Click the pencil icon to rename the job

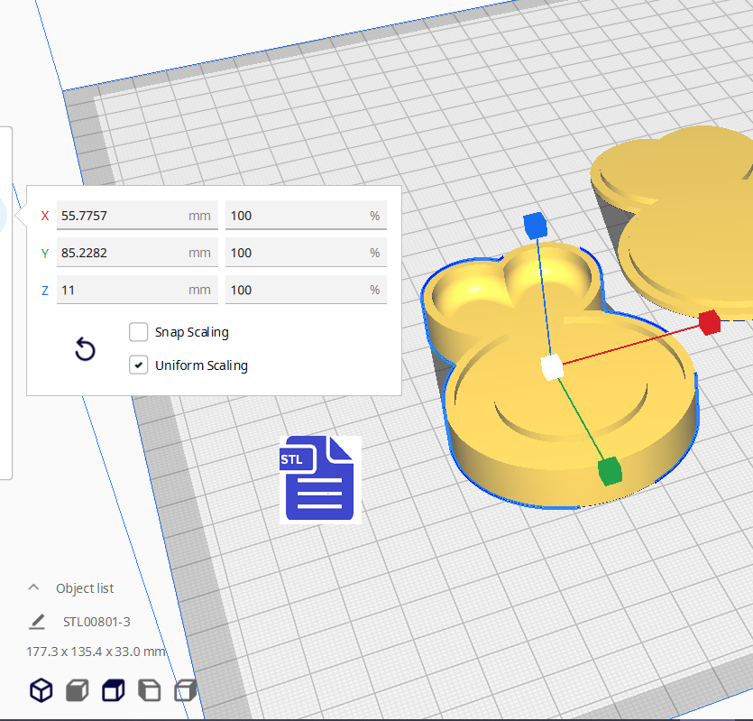37,622
